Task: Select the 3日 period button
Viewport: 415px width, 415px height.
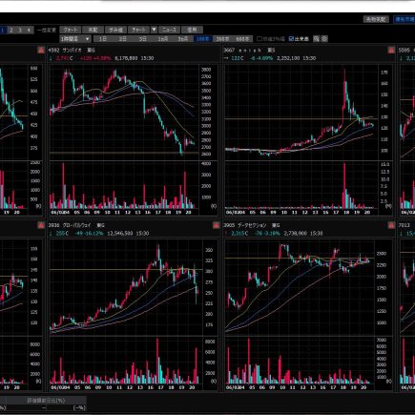Action: tap(143, 39)
